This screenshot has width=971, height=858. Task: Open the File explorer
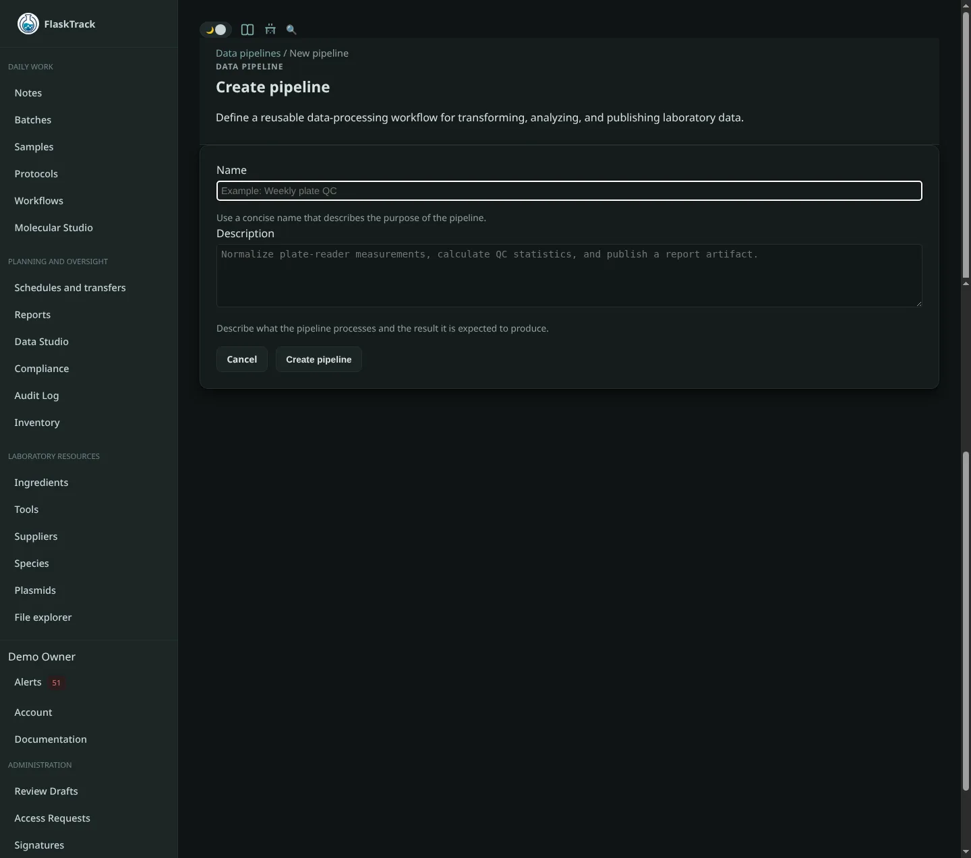click(43, 617)
